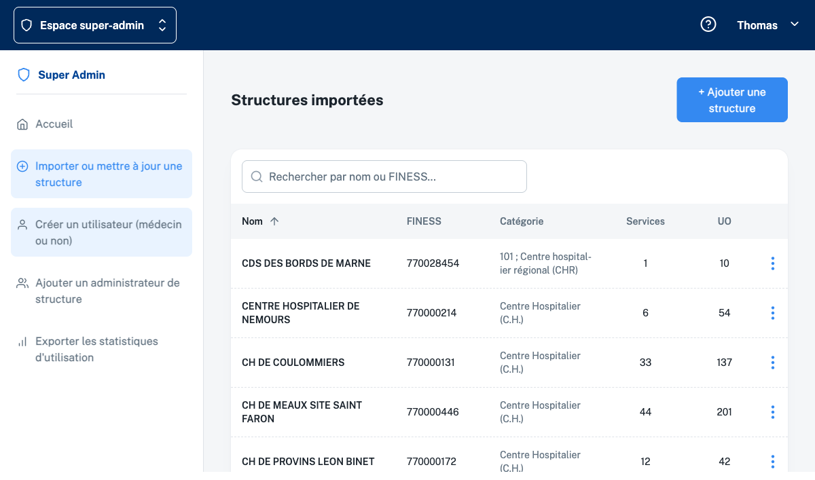Sort by Nom using the arrow
The image size is (815, 480).
click(274, 221)
